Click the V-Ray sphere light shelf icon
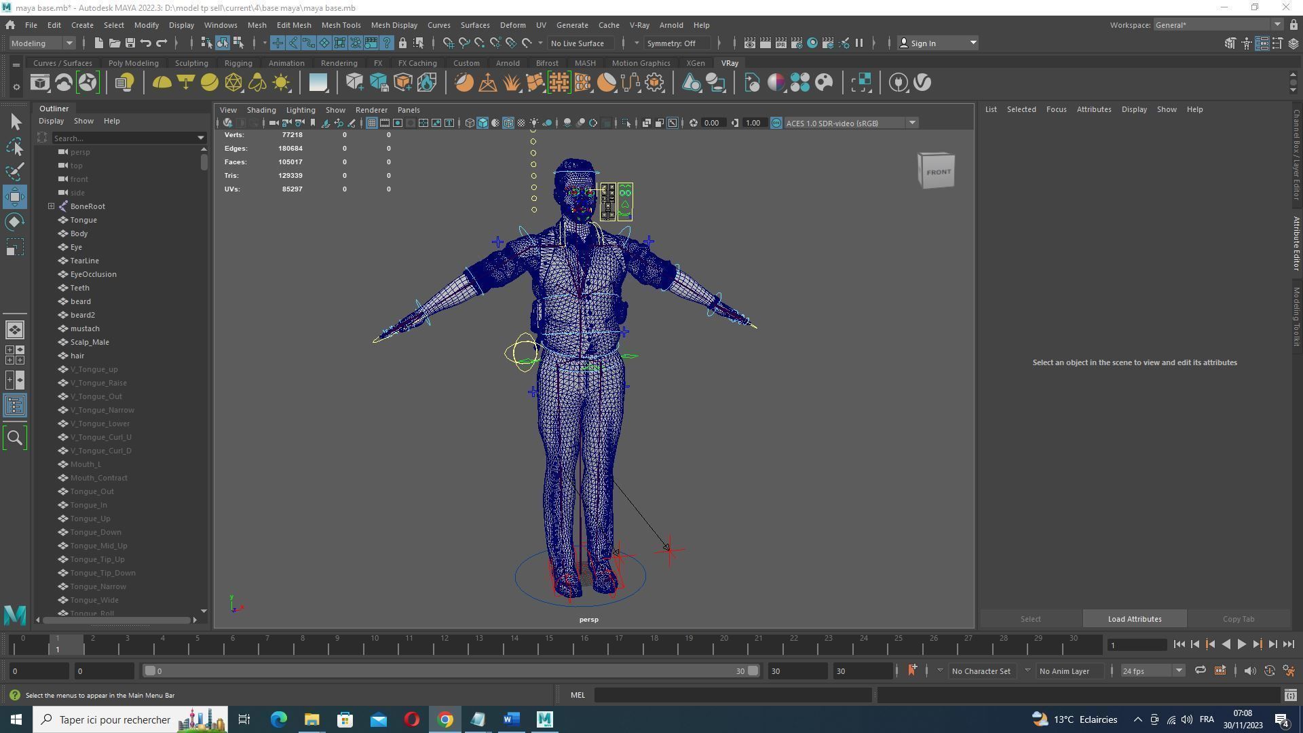Image resolution: width=1303 pixels, height=733 pixels. coord(210,83)
